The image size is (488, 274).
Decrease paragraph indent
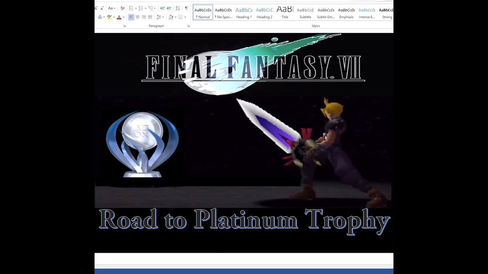[162, 8]
